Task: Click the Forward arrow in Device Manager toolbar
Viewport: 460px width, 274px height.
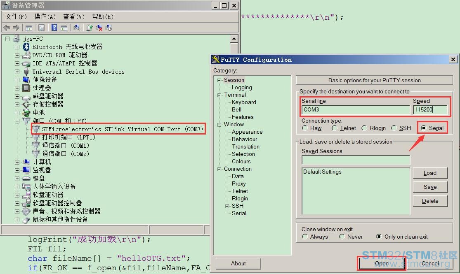Action: pos(16,28)
